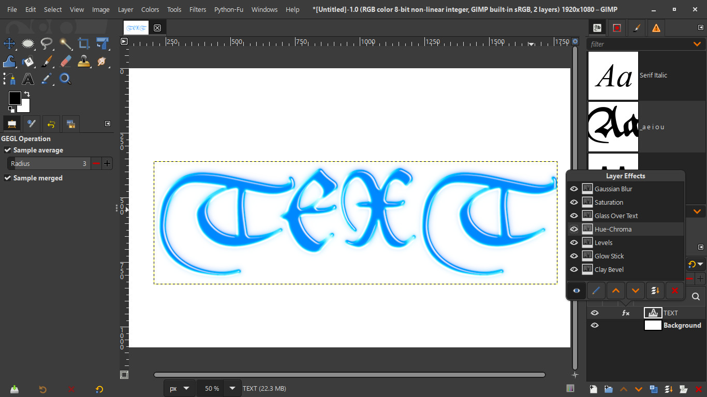This screenshot has height=397, width=707.
Task: Switch to the Device Status tab
Action: click(x=32, y=124)
